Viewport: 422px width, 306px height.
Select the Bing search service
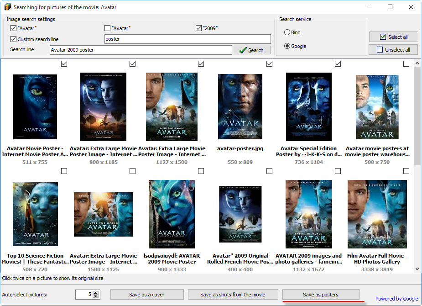click(x=287, y=32)
